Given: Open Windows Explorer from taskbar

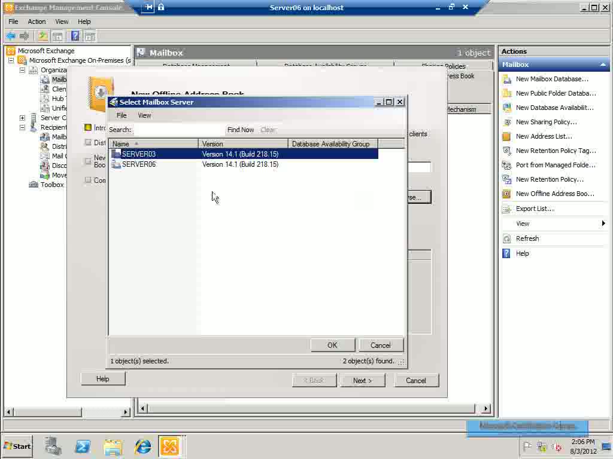Looking at the screenshot, I should (x=113, y=446).
